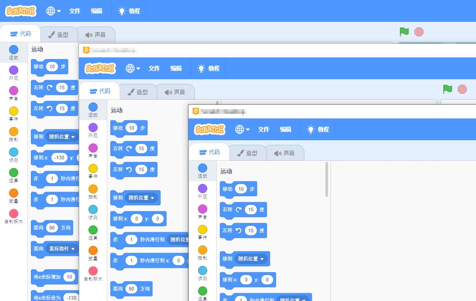Select the 运算 category in the back window
The width and height of the screenshot is (476, 301).
(14, 175)
